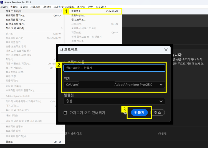This screenshot has height=148, width=208.
Task: Expand the 최근 항목 열기(E) submenu
Action: [x=32, y=28]
